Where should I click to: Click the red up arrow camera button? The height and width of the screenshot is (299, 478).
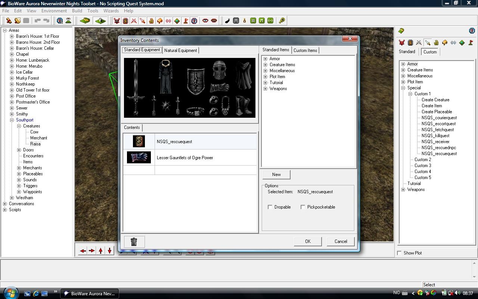coord(101,251)
